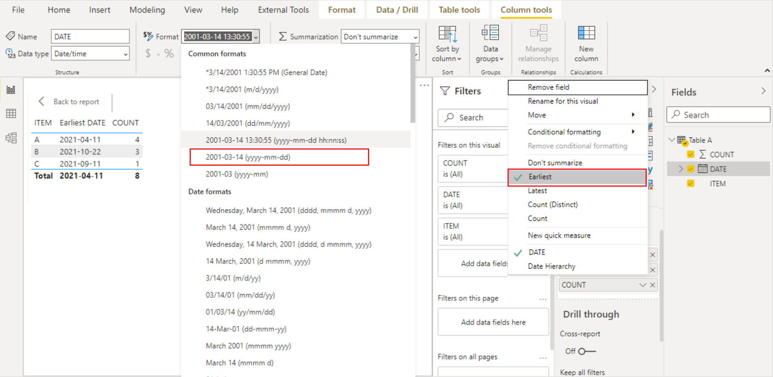Image resolution: width=773 pixels, height=377 pixels.
Task: Open the Modeling ribbon tab
Action: coord(147,10)
